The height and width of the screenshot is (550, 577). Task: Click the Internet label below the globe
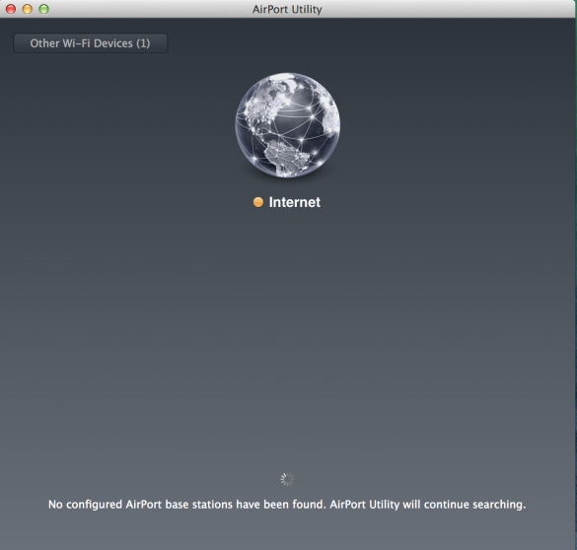click(x=294, y=202)
